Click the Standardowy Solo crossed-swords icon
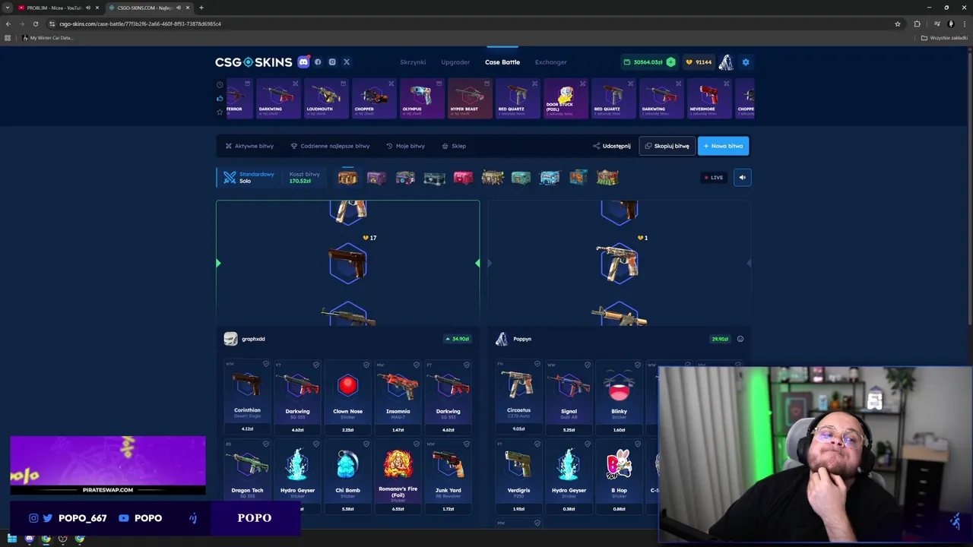The height and width of the screenshot is (547, 973). point(230,178)
